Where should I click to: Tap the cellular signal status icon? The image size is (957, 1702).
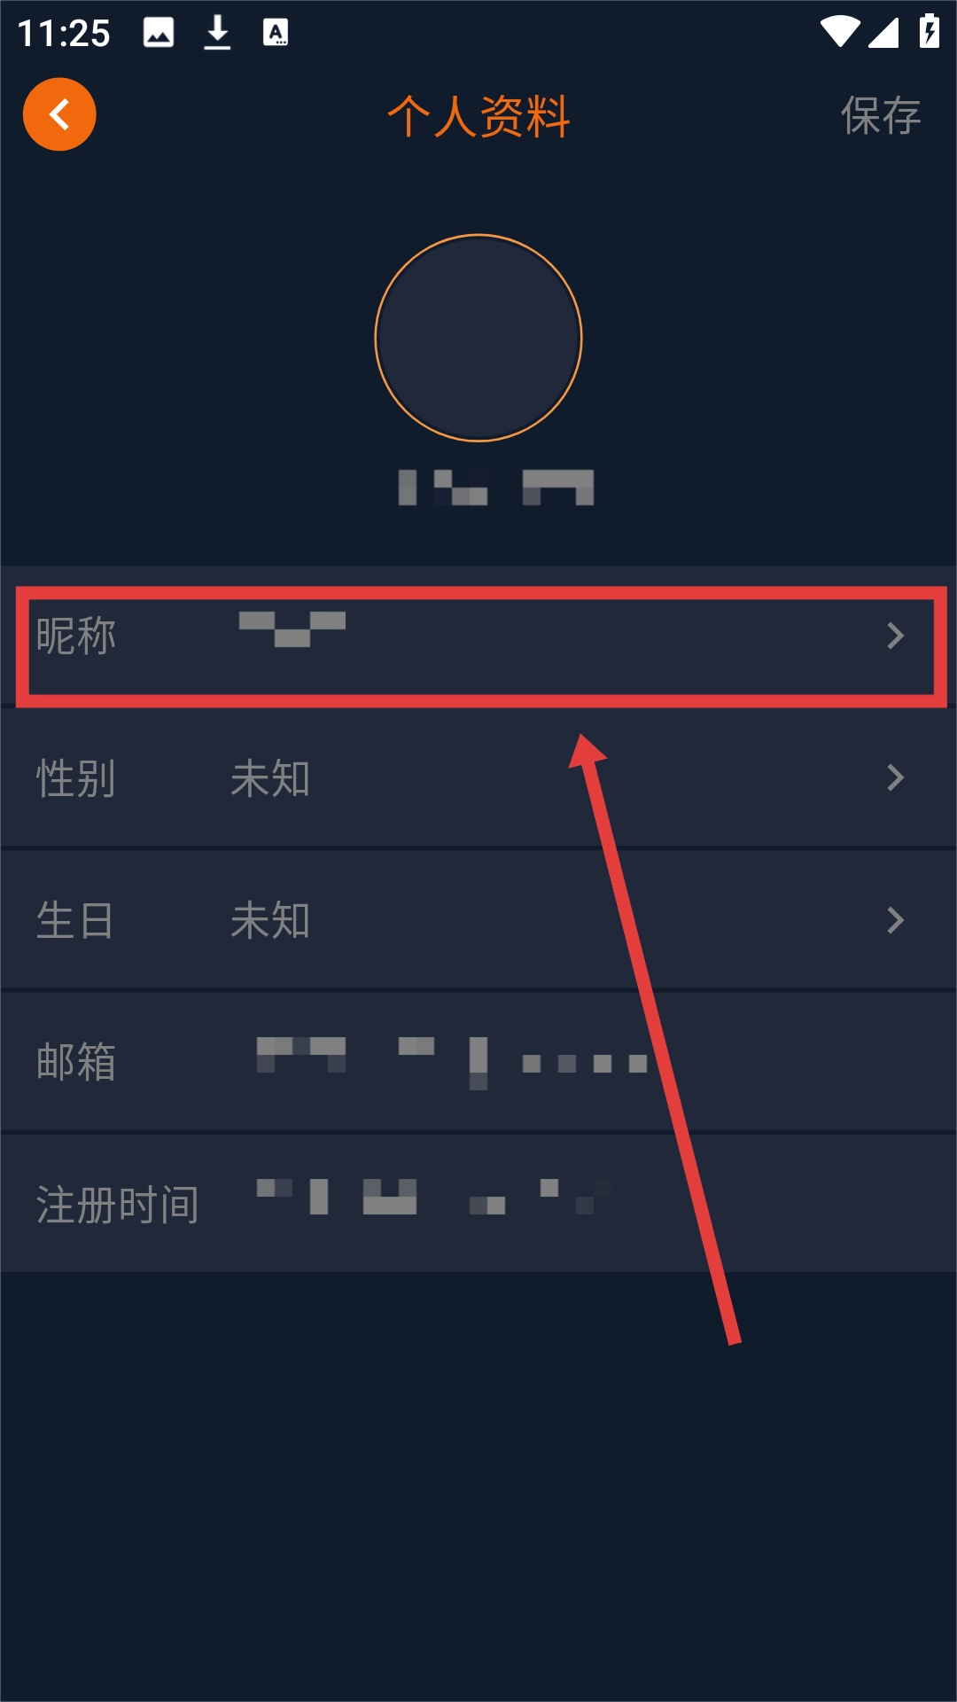tap(883, 32)
